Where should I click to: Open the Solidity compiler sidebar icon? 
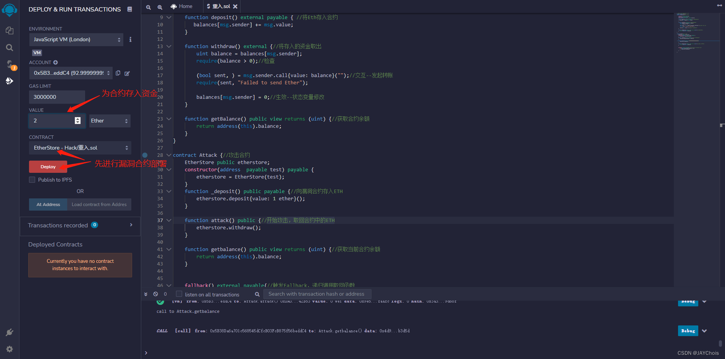[10, 64]
